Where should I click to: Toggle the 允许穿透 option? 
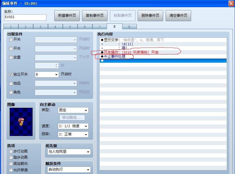(11, 170)
